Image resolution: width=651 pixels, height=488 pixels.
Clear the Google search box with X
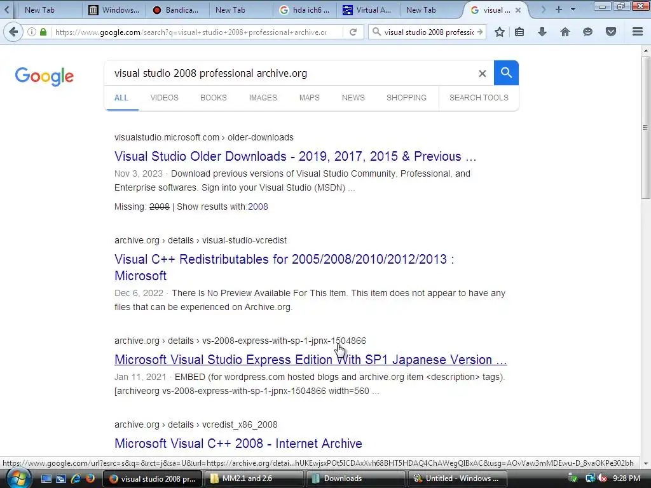click(482, 74)
